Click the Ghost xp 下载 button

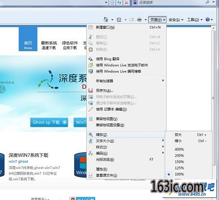pos(49,122)
